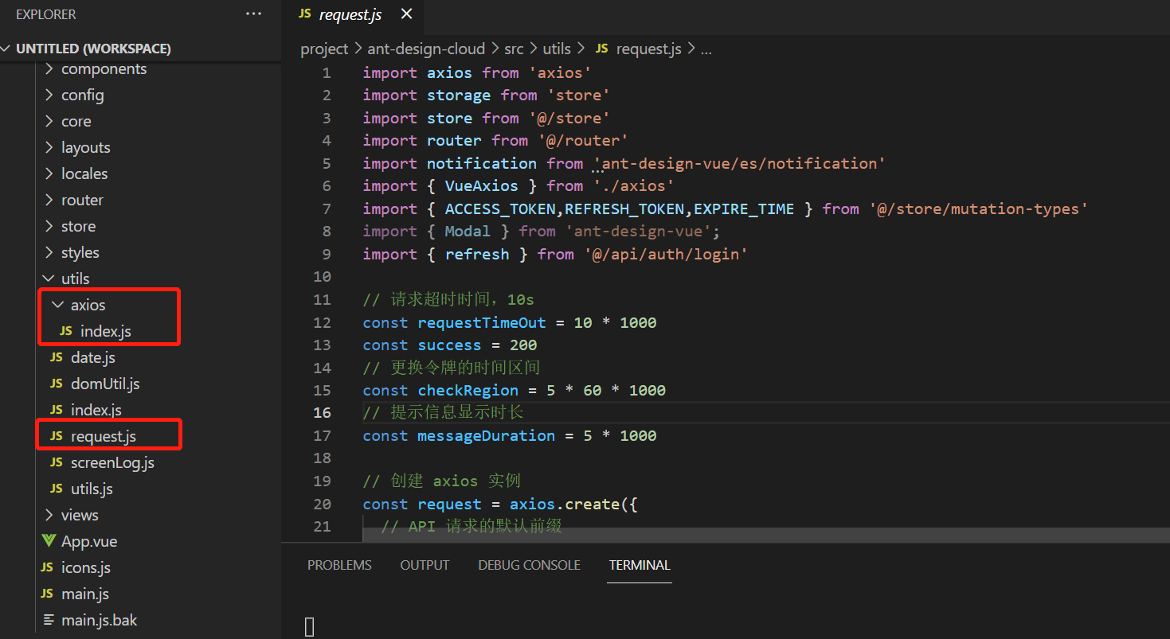The image size is (1170, 639).
Task: Select the request.js editor tab
Action: tap(353, 14)
